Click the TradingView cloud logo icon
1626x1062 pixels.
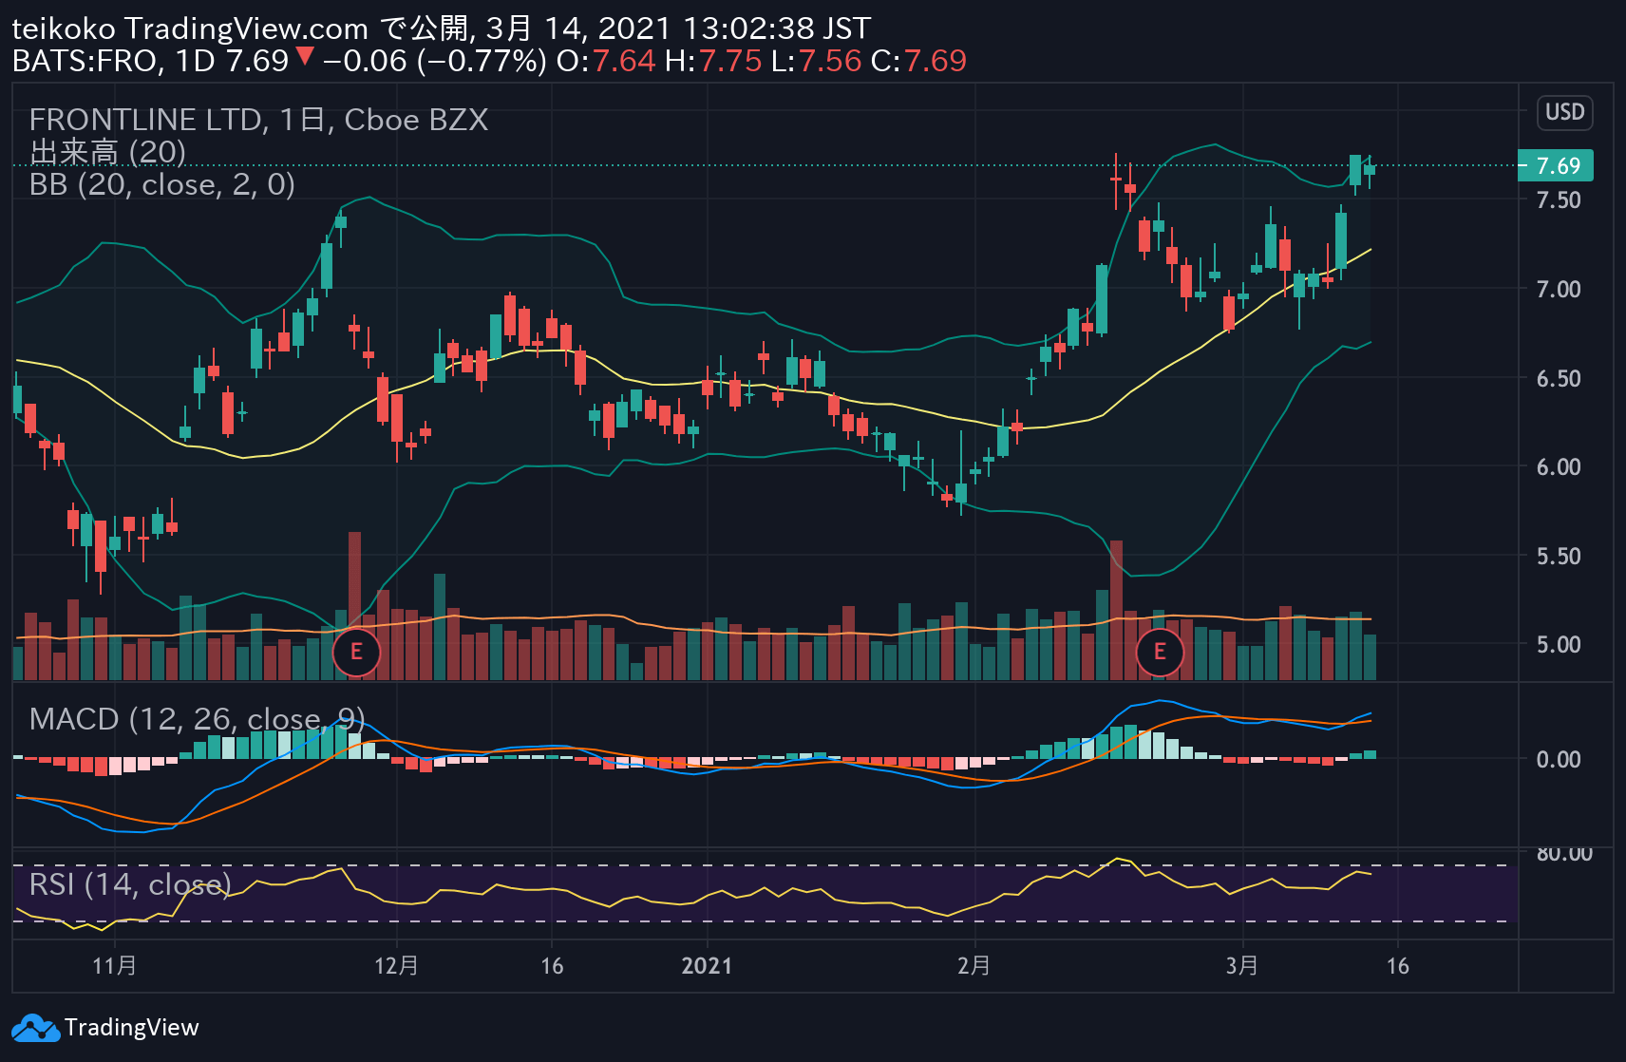click(x=35, y=1028)
